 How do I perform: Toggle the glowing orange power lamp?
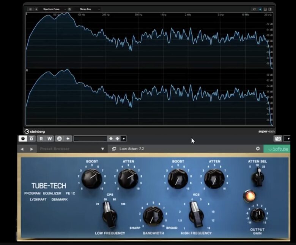[x=249, y=196]
